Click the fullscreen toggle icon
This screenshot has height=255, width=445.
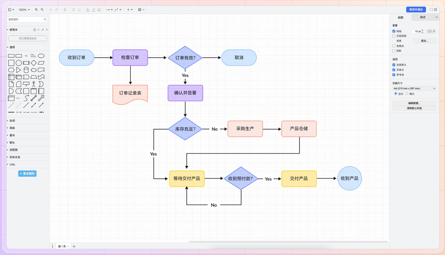coord(431,10)
